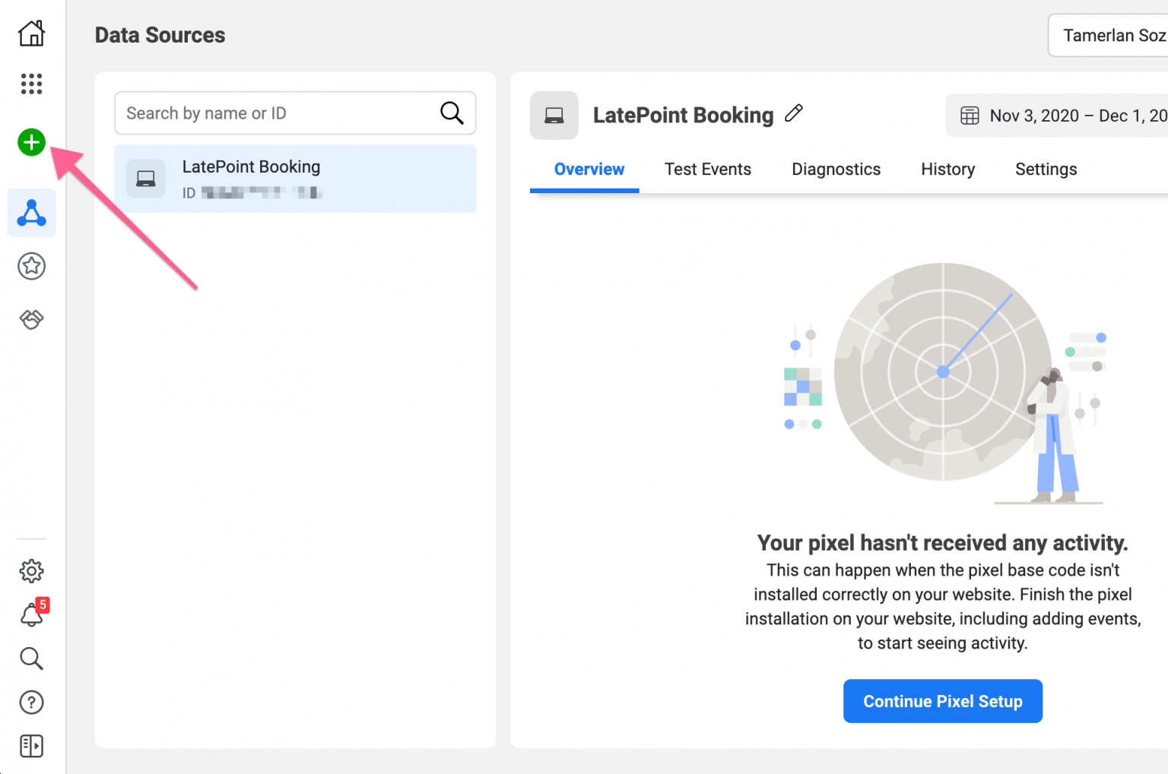The width and height of the screenshot is (1168, 774).
Task: Focus the Search by name or ID field
Action: tap(278, 113)
